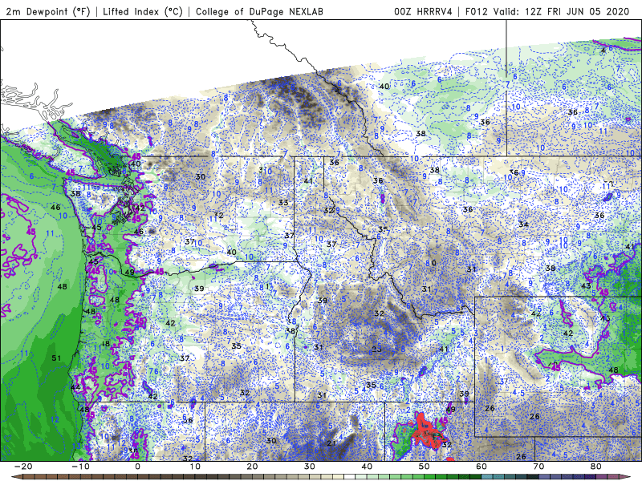Click the "Lifted Index (°C)" title text
The width and height of the screenshot is (642, 481).
pos(143,11)
